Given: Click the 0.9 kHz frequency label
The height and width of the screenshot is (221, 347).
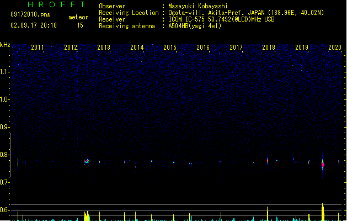Looking at the screenshot, I should [5, 127].
